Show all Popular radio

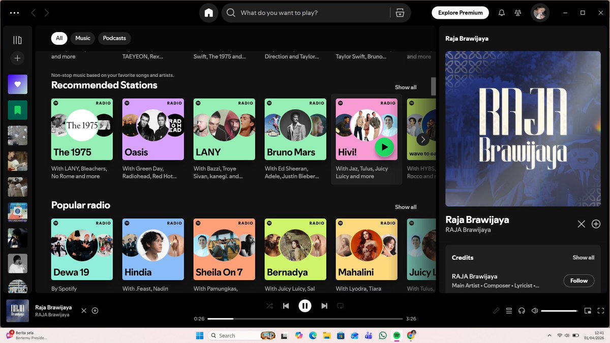[x=406, y=207]
